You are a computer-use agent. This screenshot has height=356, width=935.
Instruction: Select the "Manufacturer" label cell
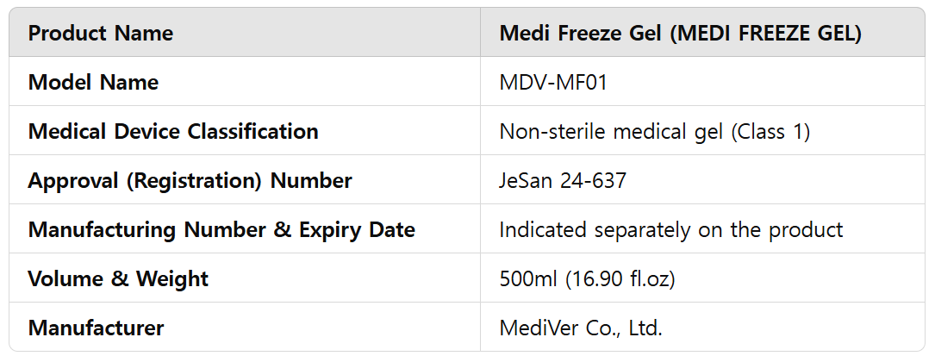(96, 328)
